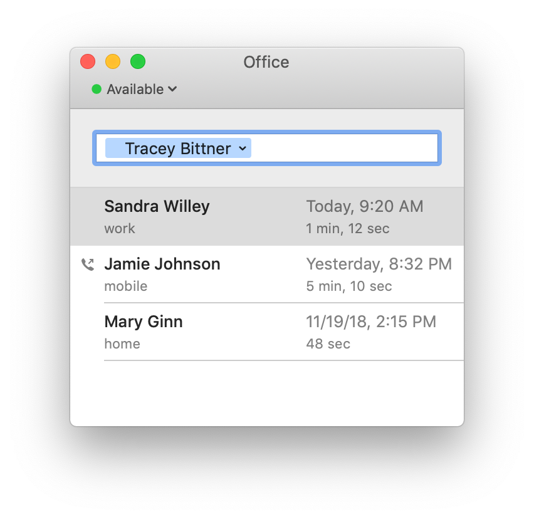Image resolution: width=534 pixels, height=519 pixels.
Task: Click the outgoing call icon beside Jamie Johnson
Action: 88,265
